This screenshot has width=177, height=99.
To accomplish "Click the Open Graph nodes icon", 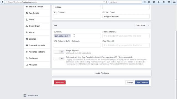I will 27,26.
